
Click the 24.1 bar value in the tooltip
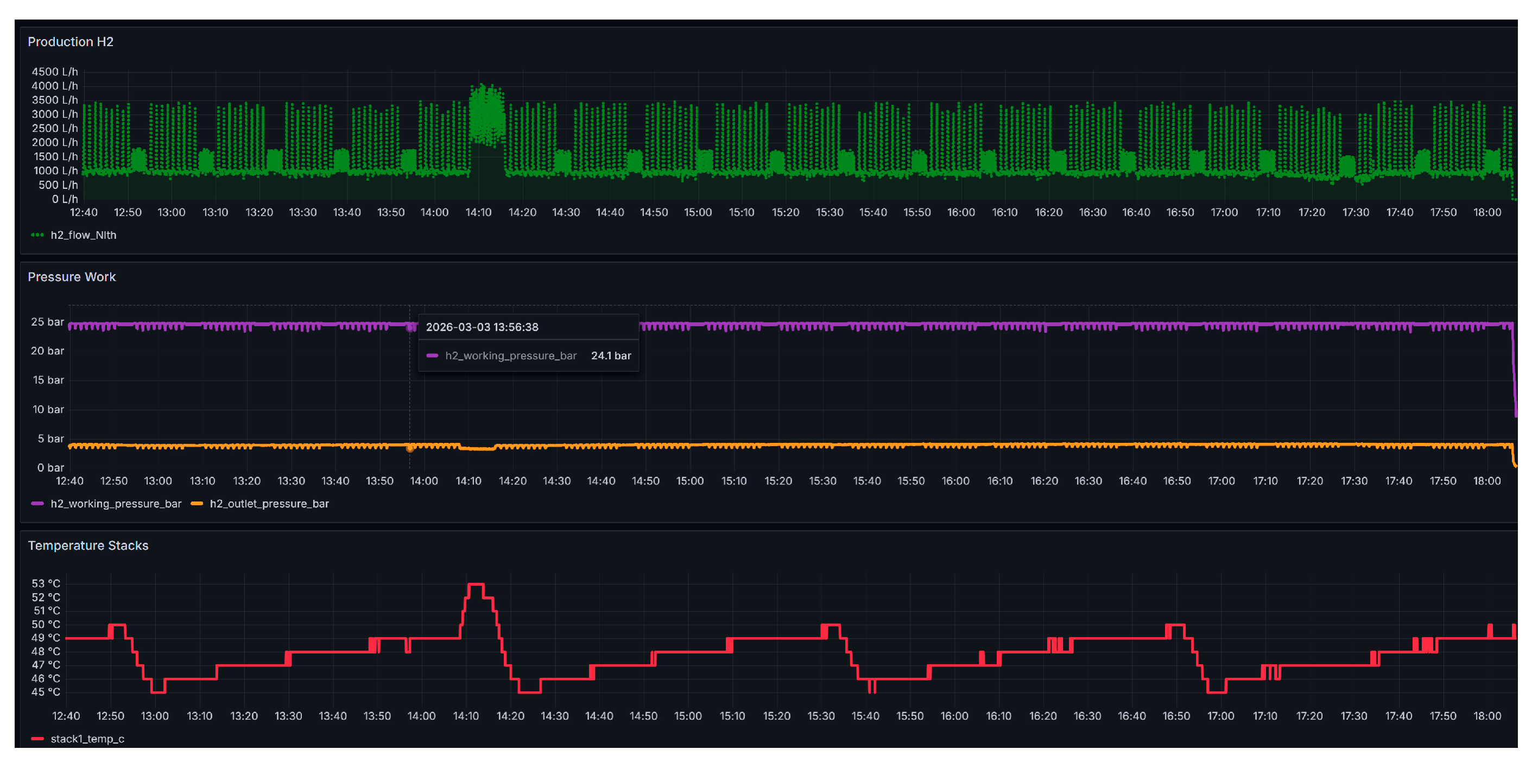611,356
